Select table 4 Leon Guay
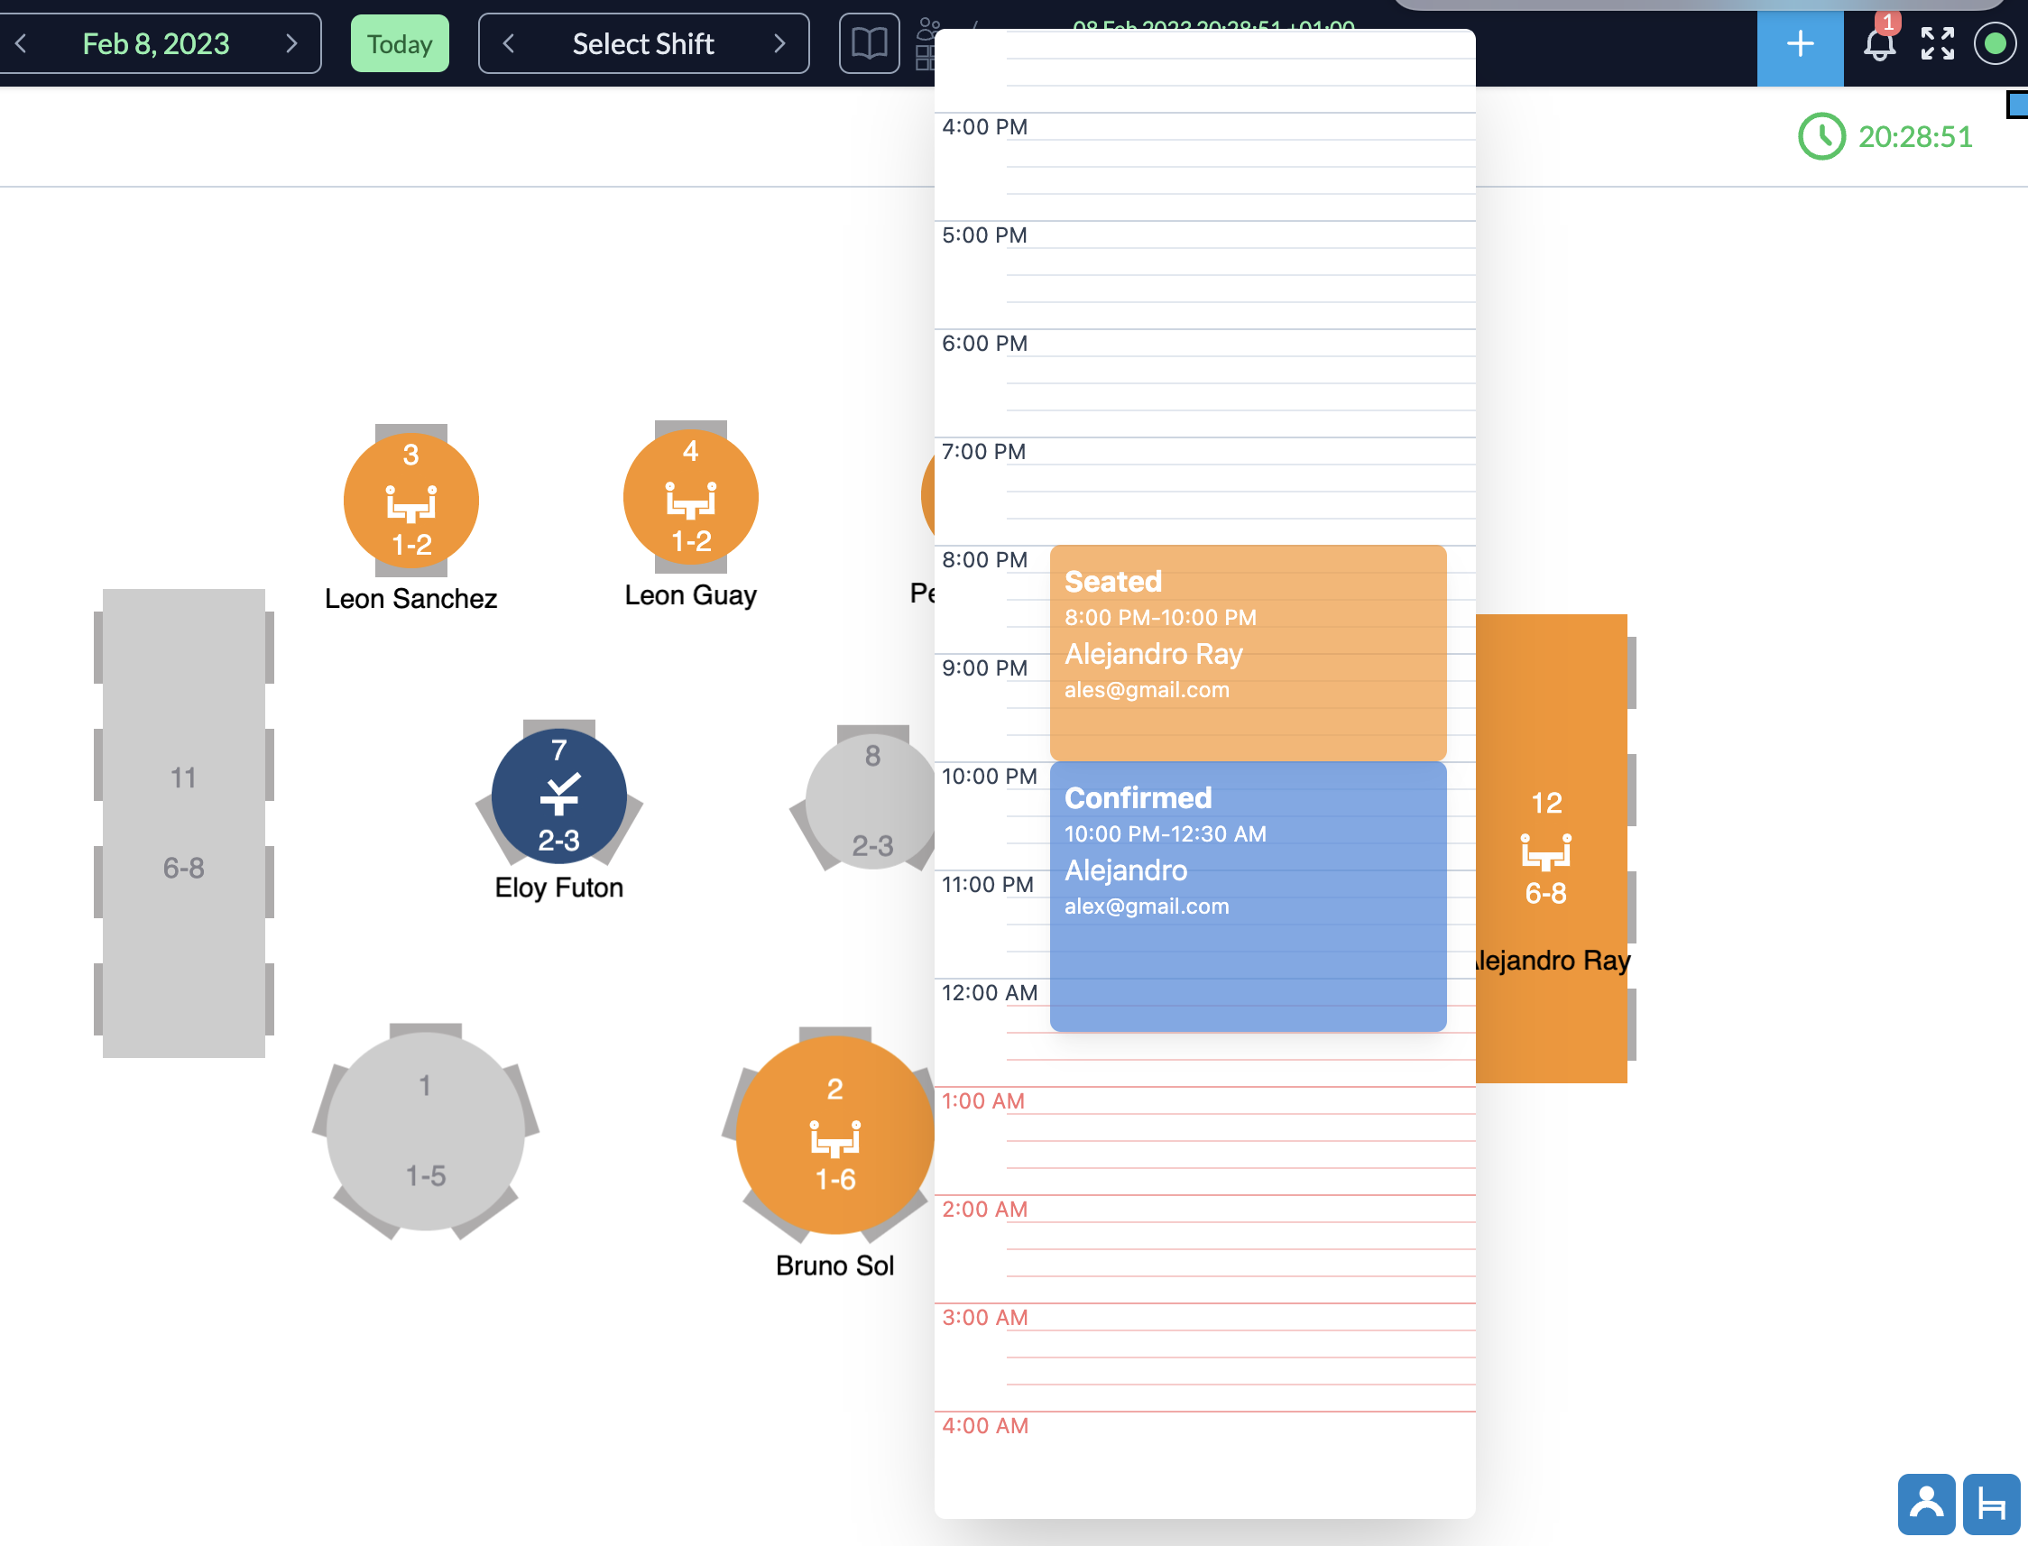This screenshot has width=2028, height=1546. pyautogui.click(x=690, y=498)
